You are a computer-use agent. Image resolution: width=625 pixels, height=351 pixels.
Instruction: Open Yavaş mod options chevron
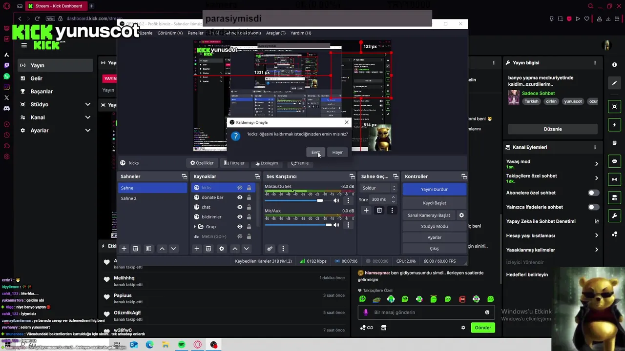click(x=596, y=164)
